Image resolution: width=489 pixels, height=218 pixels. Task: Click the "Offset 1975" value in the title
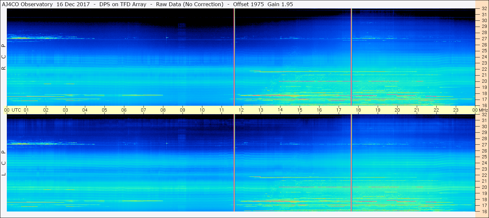coord(249,4)
